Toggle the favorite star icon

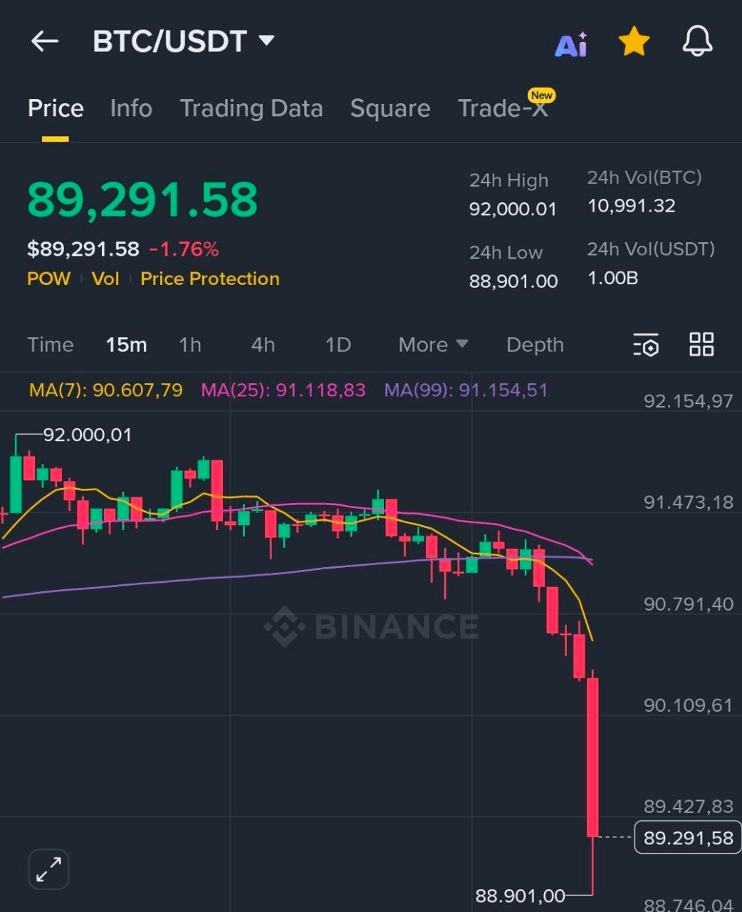tap(634, 42)
